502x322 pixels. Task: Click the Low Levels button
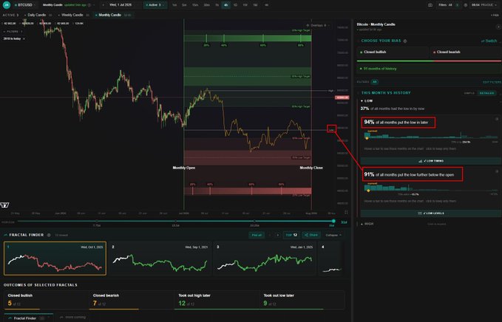tap(431, 213)
